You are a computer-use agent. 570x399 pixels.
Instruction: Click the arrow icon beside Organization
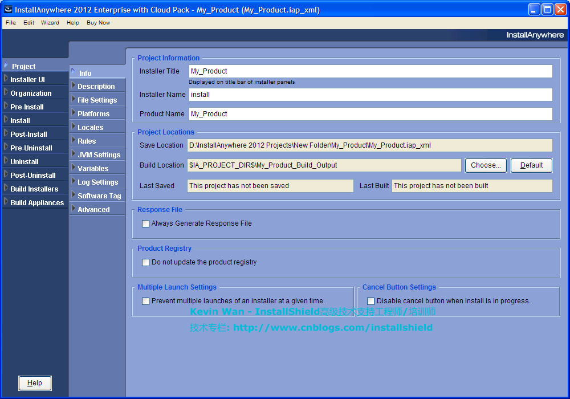coord(6,92)
